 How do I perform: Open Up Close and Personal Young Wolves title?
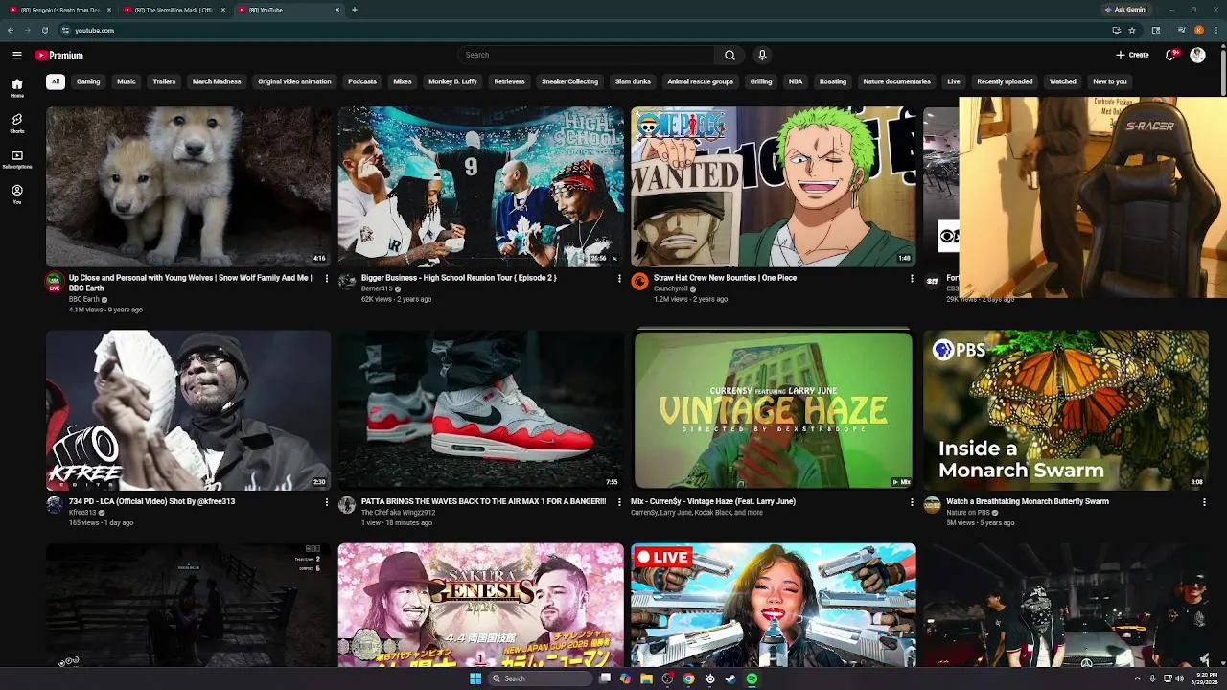tap(191, 283)
